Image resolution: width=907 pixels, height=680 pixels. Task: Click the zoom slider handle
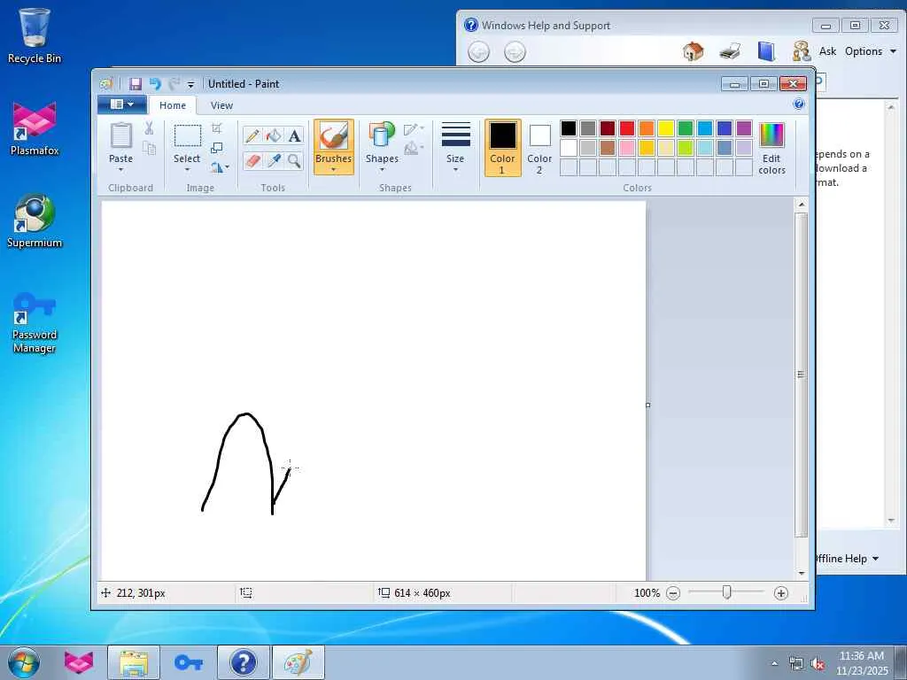pyautogui.click(x=726, y=592)
